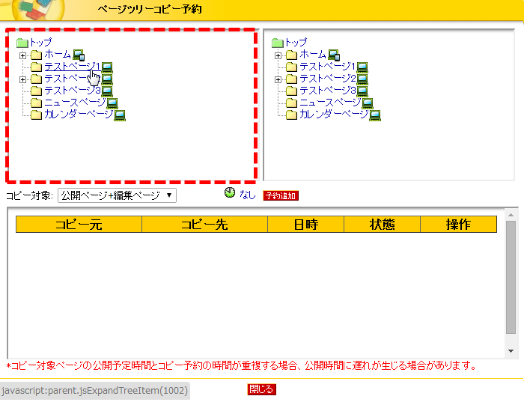Click the カレンダーページ folder icon, left tree
This screenshot has width=524, height=402.
click(37, 115)
